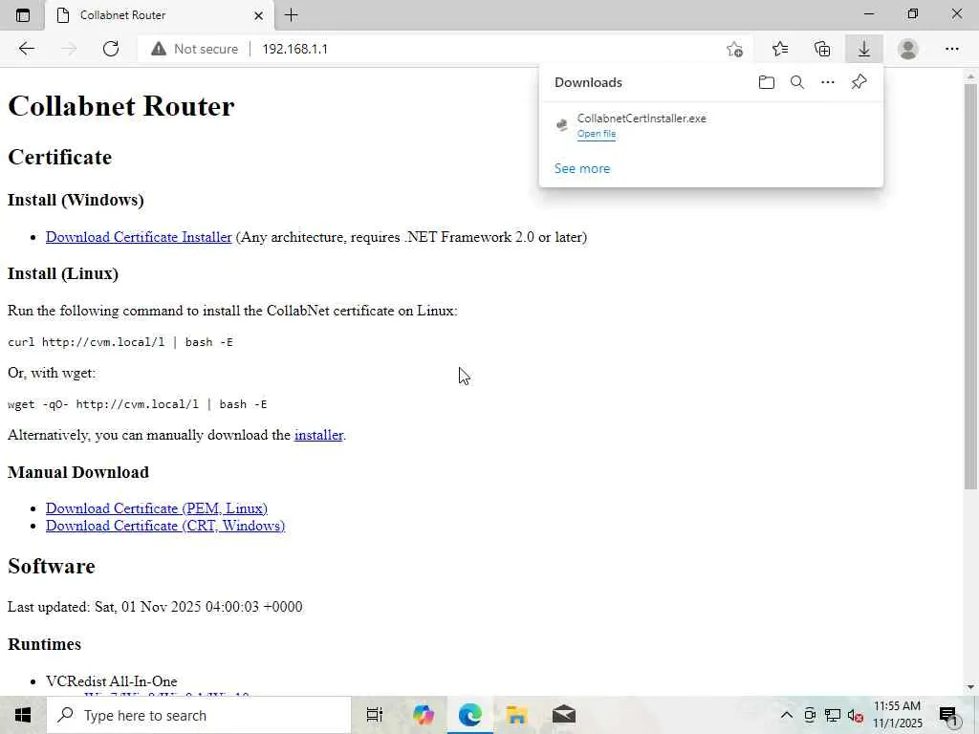
Task: Open the Favorites list
Action: coord(780,49)
